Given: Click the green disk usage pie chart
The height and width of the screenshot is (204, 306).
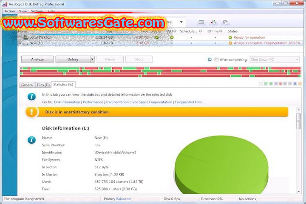Looking at the screenshot, I should (x=221, y=165).
